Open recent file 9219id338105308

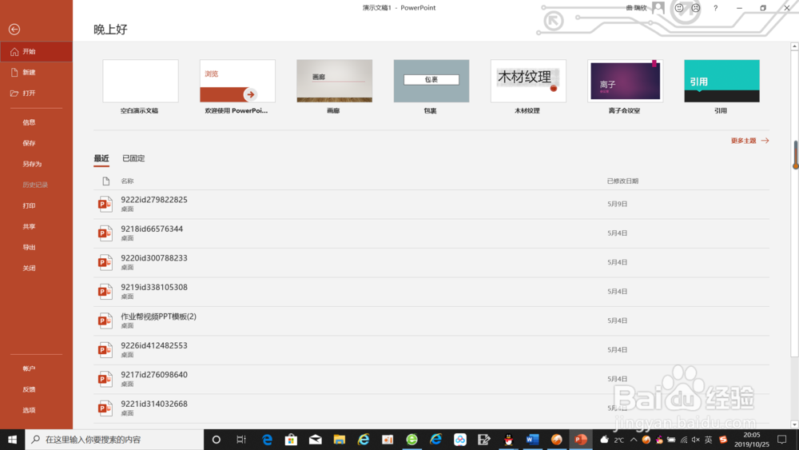click(431, 292)
